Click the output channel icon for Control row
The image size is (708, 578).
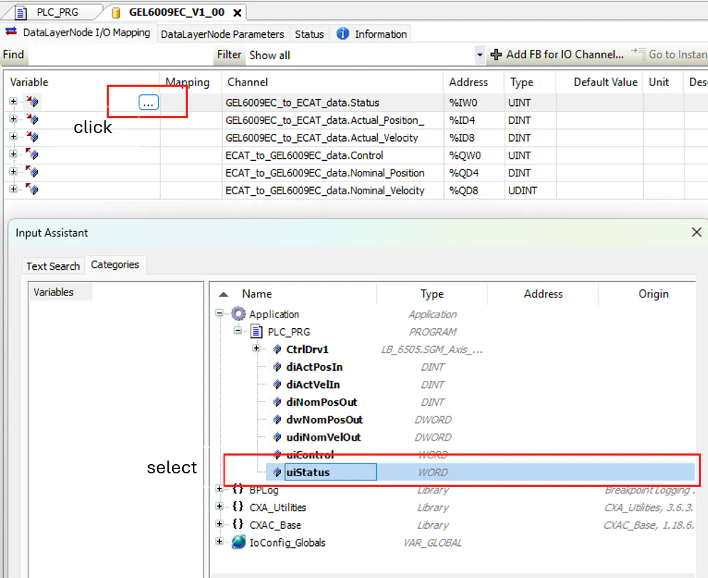32,155
